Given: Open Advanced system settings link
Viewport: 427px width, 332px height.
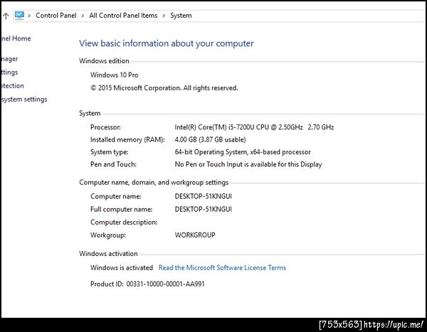Looking at the screenshot, I should (x=24, y=100).
